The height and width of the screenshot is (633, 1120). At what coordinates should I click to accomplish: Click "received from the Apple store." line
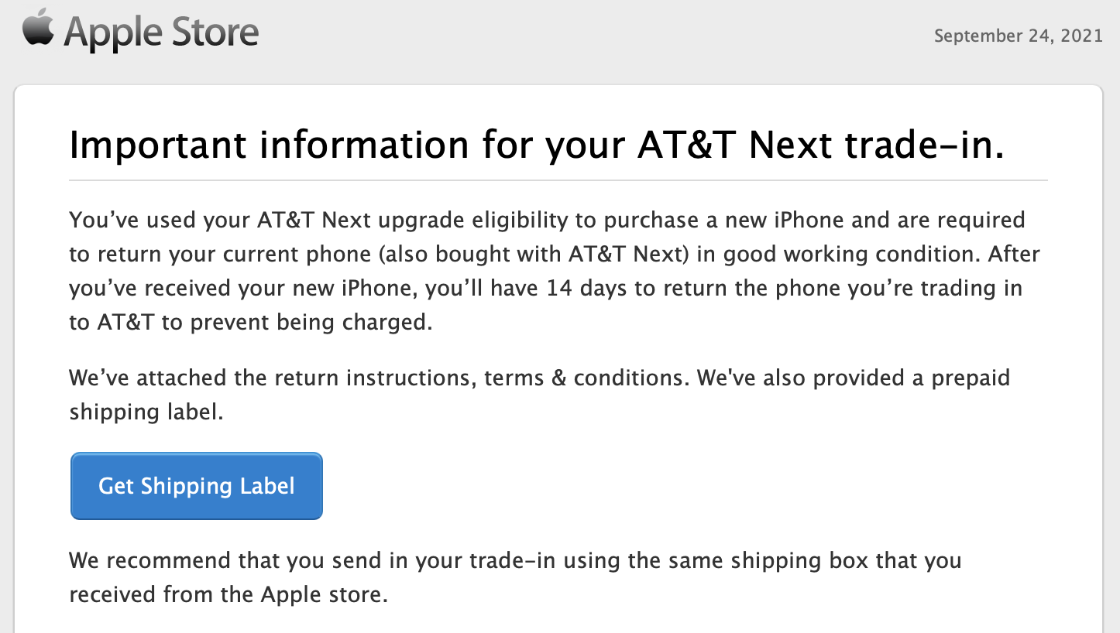pyautogui.click(x=228, y=595)
